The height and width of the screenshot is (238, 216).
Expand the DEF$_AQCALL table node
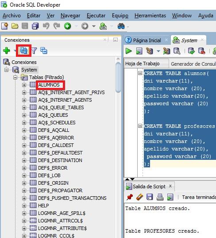coord(24,130)
